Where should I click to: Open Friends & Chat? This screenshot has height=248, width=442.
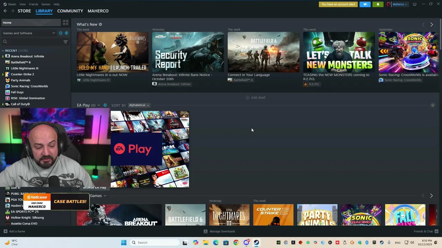[426, 231]
